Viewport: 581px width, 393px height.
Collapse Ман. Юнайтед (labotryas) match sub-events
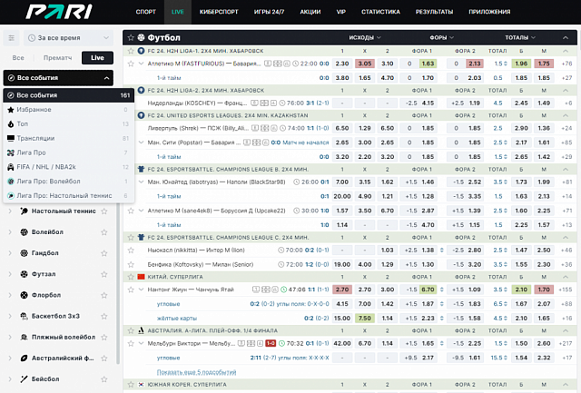(x=141, y=182)
